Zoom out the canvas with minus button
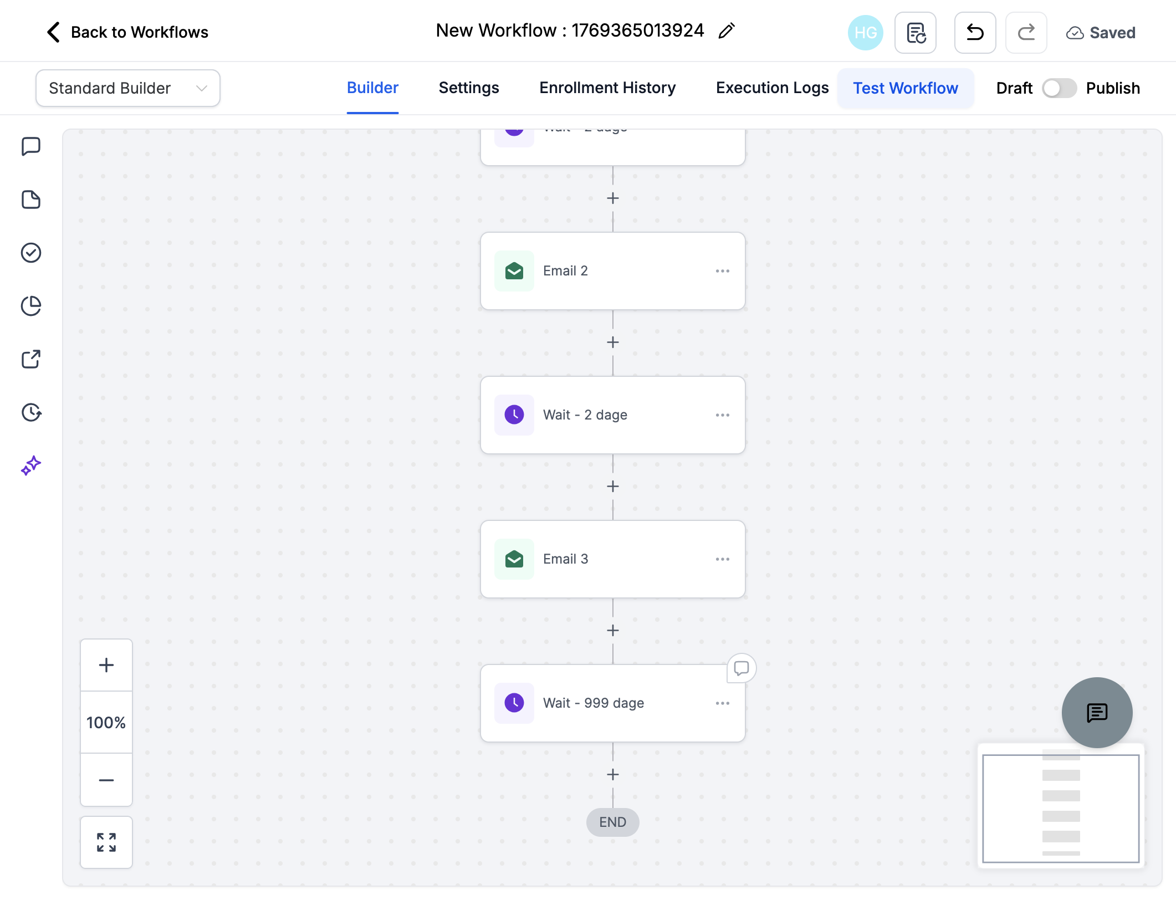This screenshot has width=1176, height=900. [x=106, y=780]
